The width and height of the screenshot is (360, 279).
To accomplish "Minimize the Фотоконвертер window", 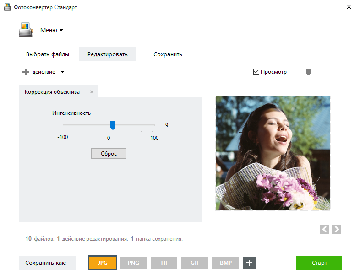I will click(x=307, y=7).
